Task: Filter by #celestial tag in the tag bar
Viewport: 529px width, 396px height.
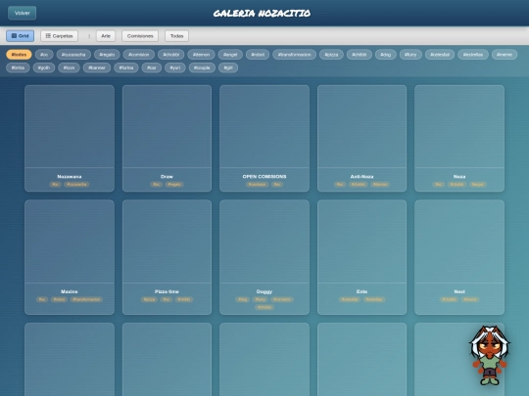Action: coord(440,54)
